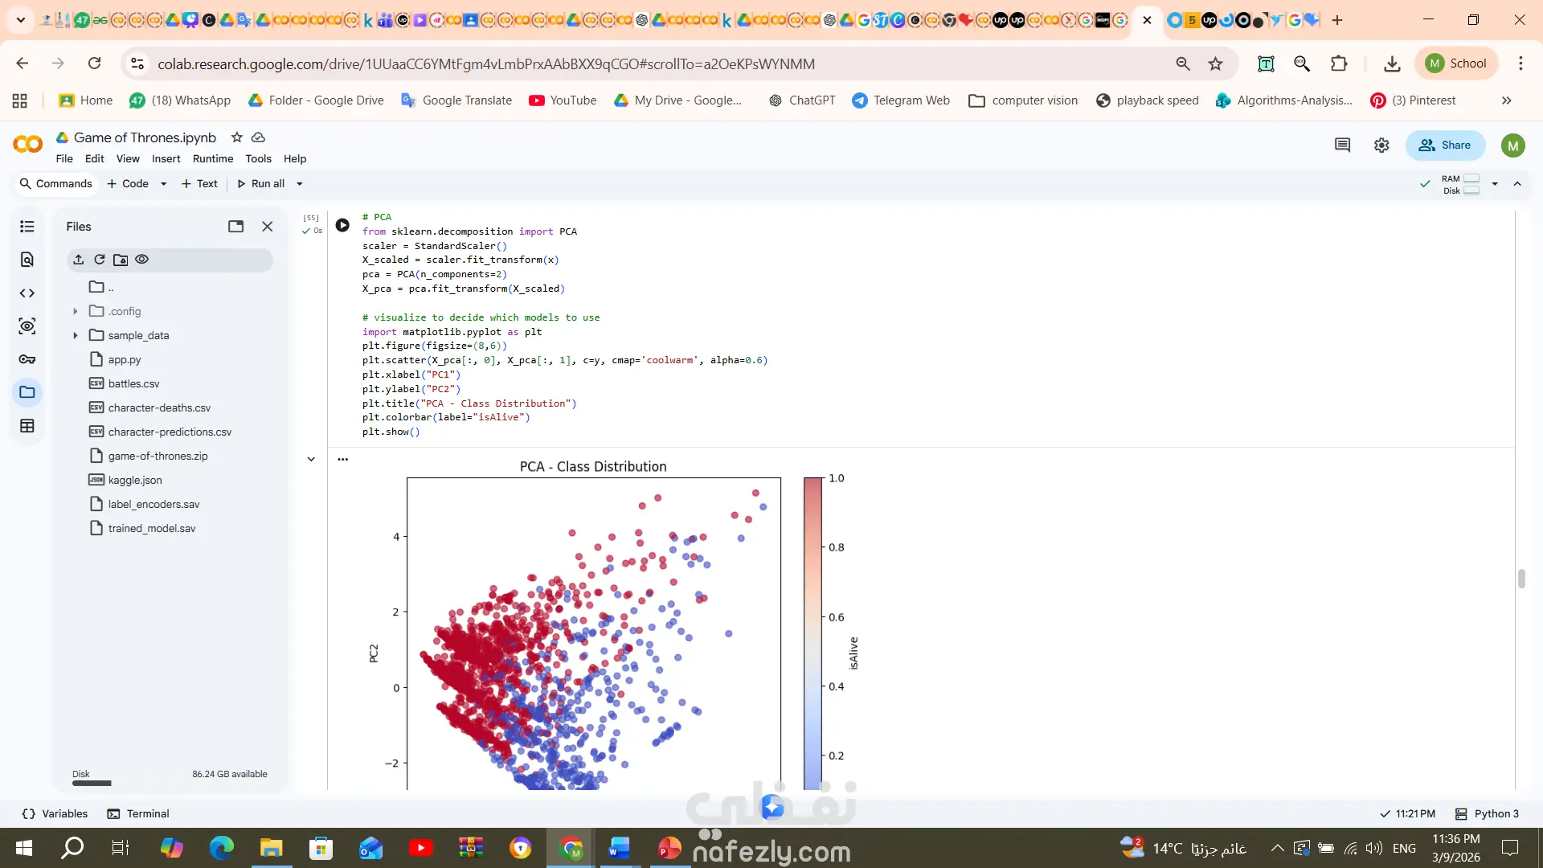Open the Runtime menu

coord(212,159)
